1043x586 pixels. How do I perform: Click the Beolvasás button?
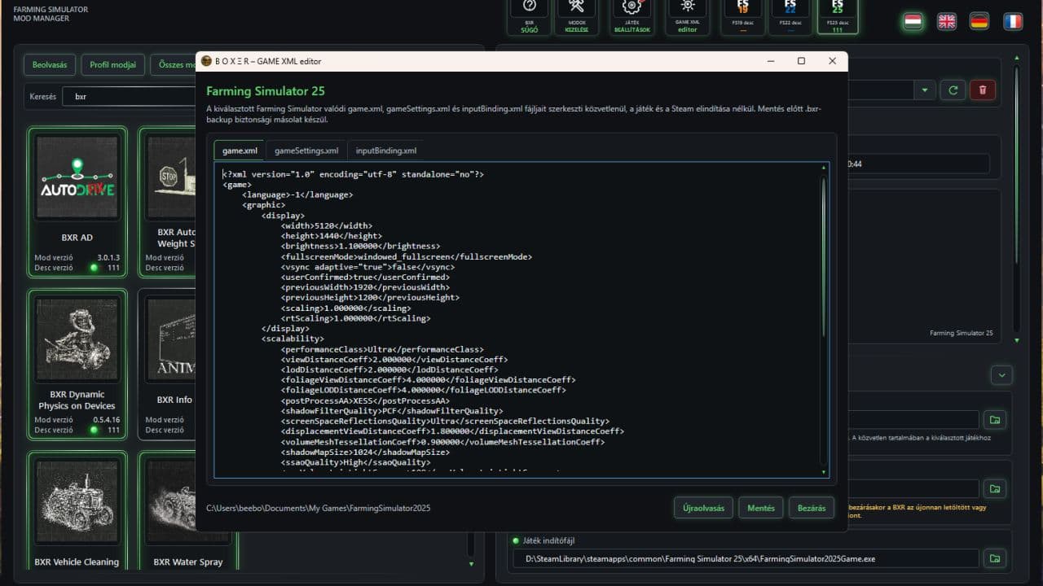tap(50, 64)
